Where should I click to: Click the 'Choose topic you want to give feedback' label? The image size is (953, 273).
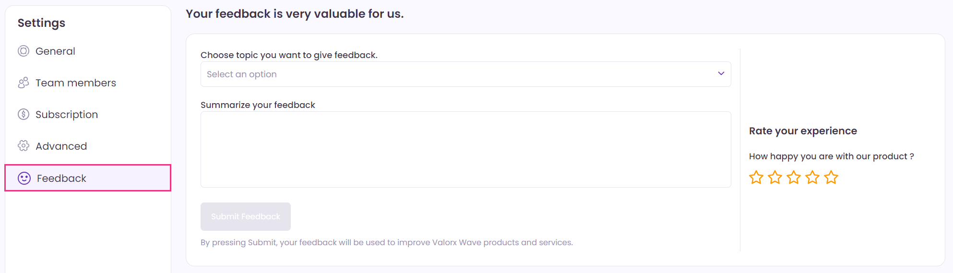point(289,55)
